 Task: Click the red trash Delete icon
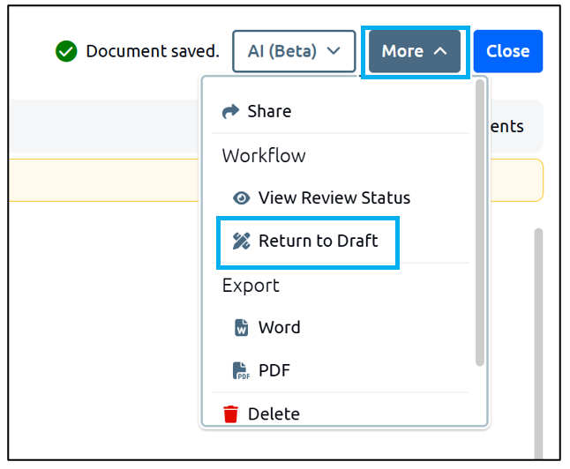(x=230, y=414)
